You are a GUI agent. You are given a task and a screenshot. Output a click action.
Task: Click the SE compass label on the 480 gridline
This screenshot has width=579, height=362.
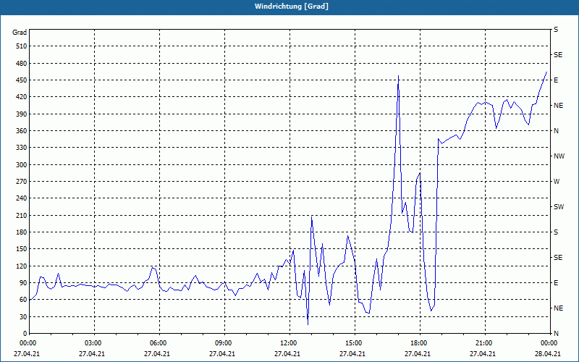(x=558, y=55)
